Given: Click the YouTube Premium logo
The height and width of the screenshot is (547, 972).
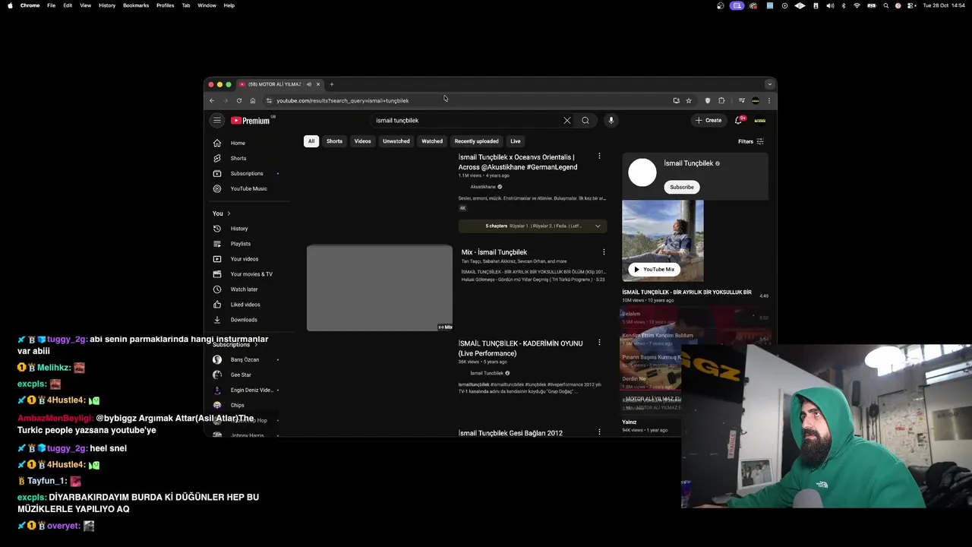Looking at the screenshot, I should [x=251, y=120].
